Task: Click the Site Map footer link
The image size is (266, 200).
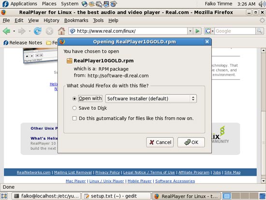Action: [233, 172]
